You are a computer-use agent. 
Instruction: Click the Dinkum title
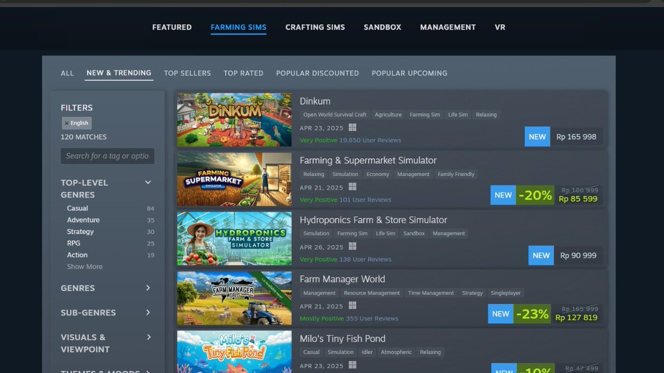[315, 101]
